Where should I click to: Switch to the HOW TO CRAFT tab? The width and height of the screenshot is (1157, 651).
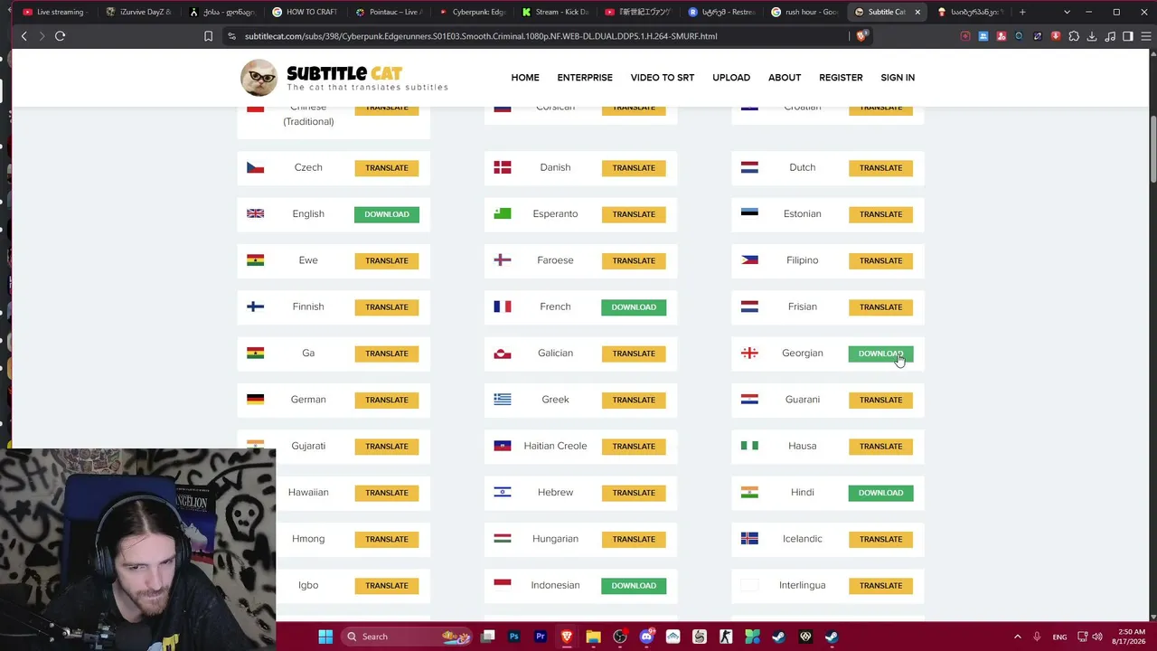tap(304, 12)
